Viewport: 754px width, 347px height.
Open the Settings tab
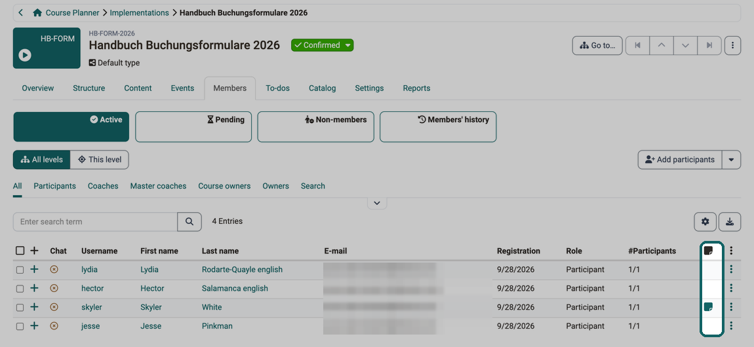(x=369, y=88)
